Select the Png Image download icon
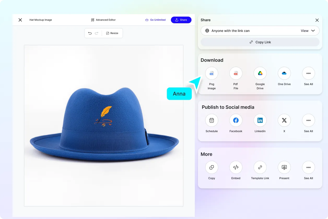The width and height of the screenshot is (328, 219). pyautogui.click(x=212, y=73)
